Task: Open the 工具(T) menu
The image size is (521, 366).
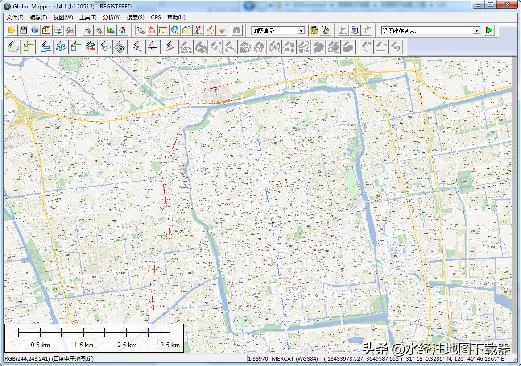Action: pos(88,17)
